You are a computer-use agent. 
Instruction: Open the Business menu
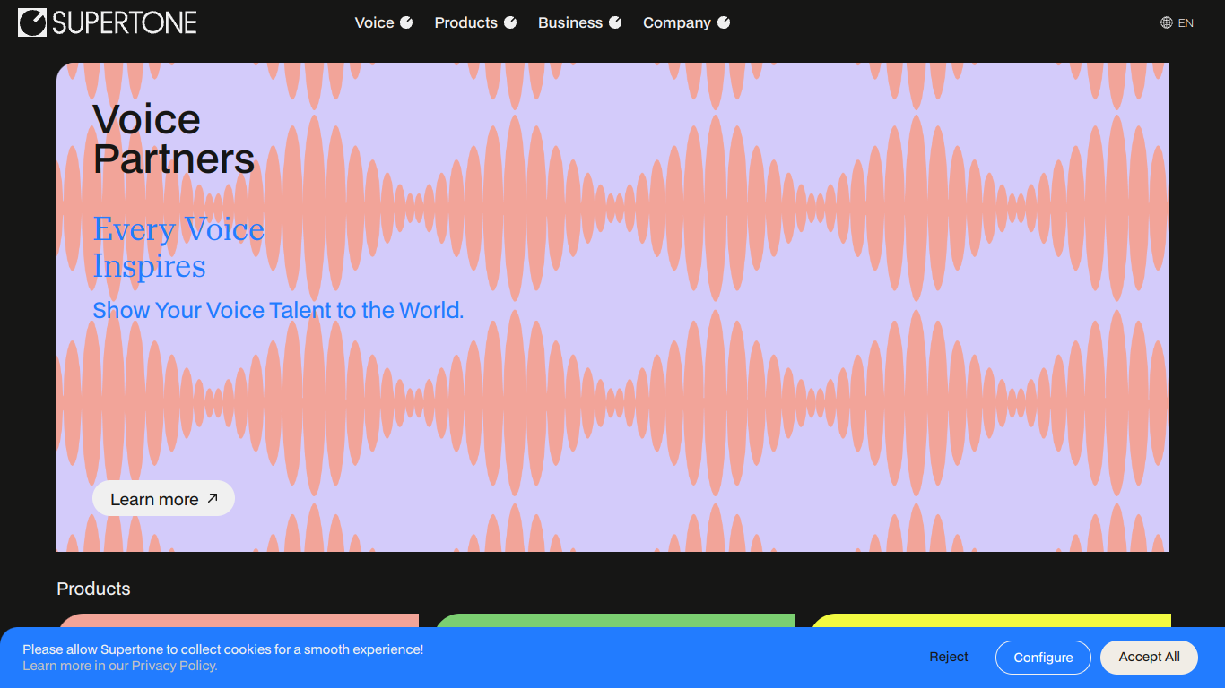point(579,22)
